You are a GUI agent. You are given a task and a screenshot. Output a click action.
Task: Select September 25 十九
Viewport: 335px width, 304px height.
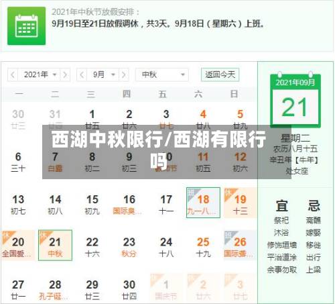(x=203, y=247)
